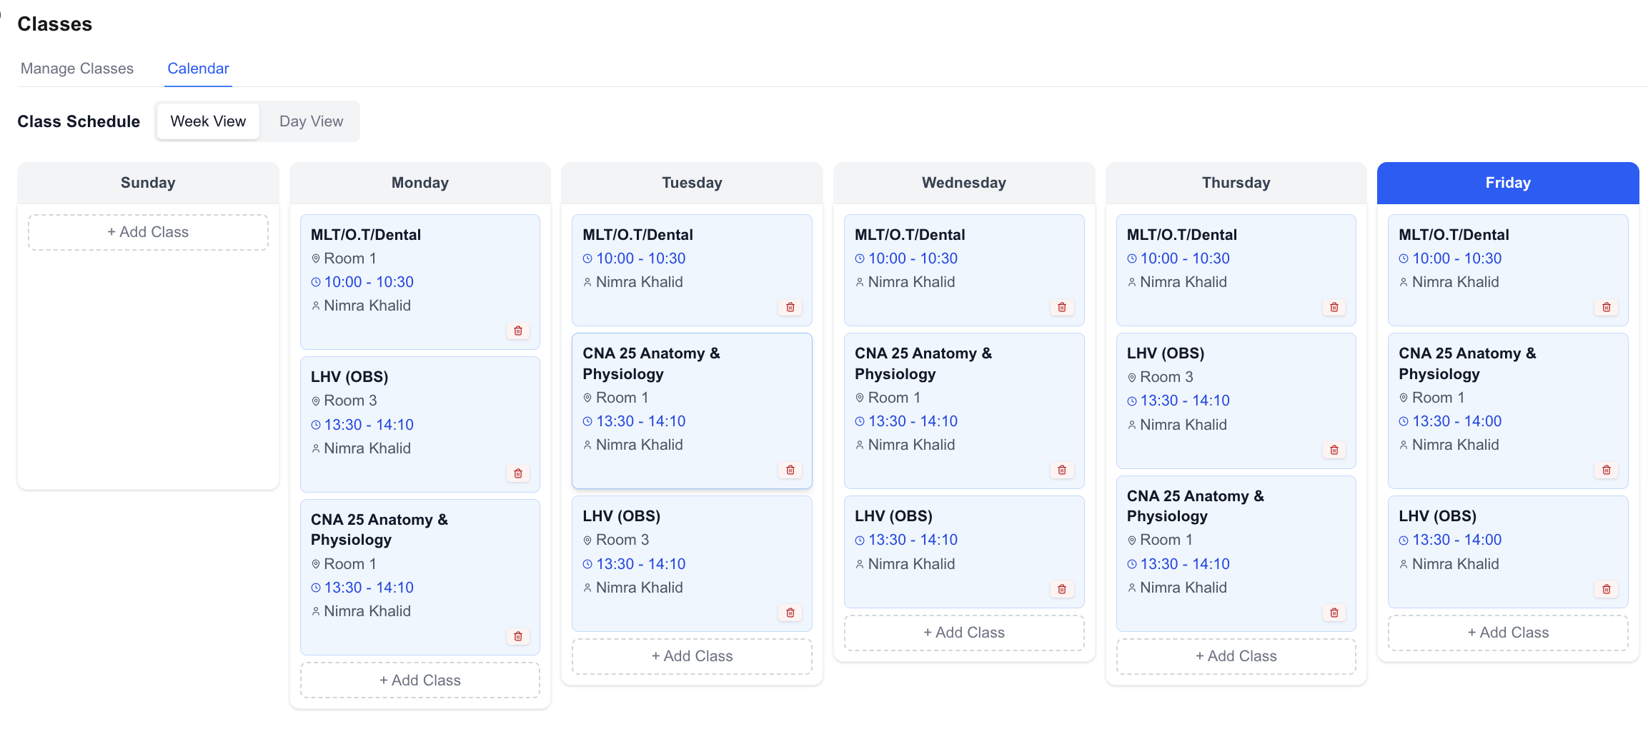Image resolution: width=1648 pixels, height=734 pixels.
Task: Delete Friday's LHV (OBS) class
Action: (1607, 589)
